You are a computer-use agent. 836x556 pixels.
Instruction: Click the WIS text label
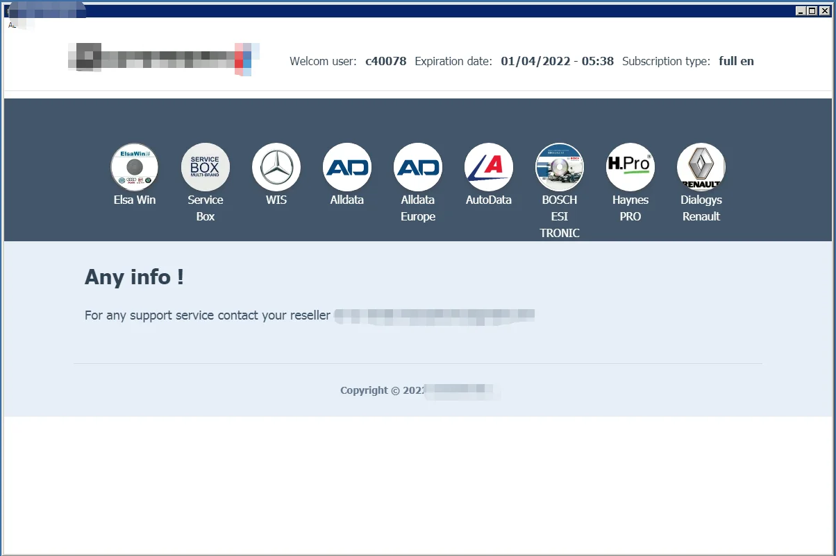(x=276, y=200)
